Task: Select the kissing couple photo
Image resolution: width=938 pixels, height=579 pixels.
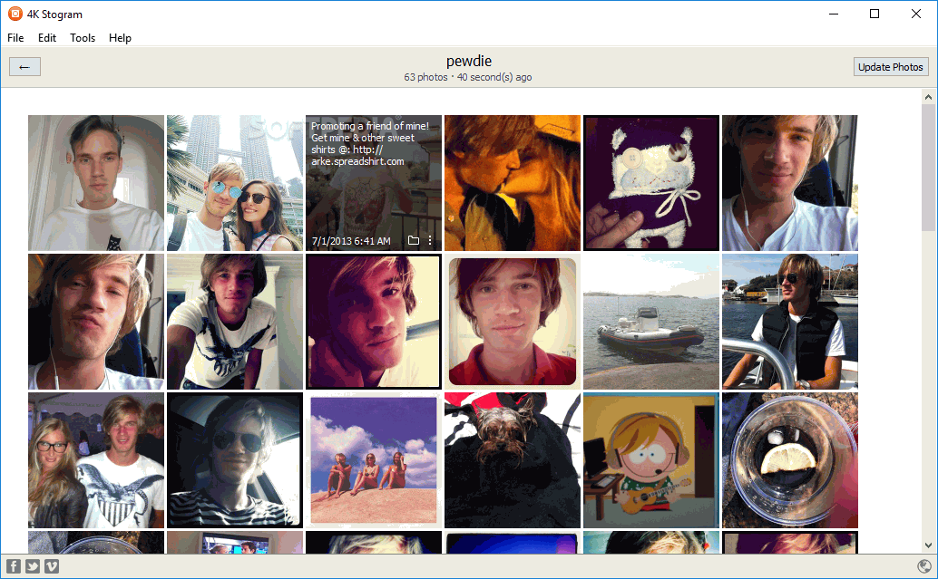Action: (x=512, y=183)
